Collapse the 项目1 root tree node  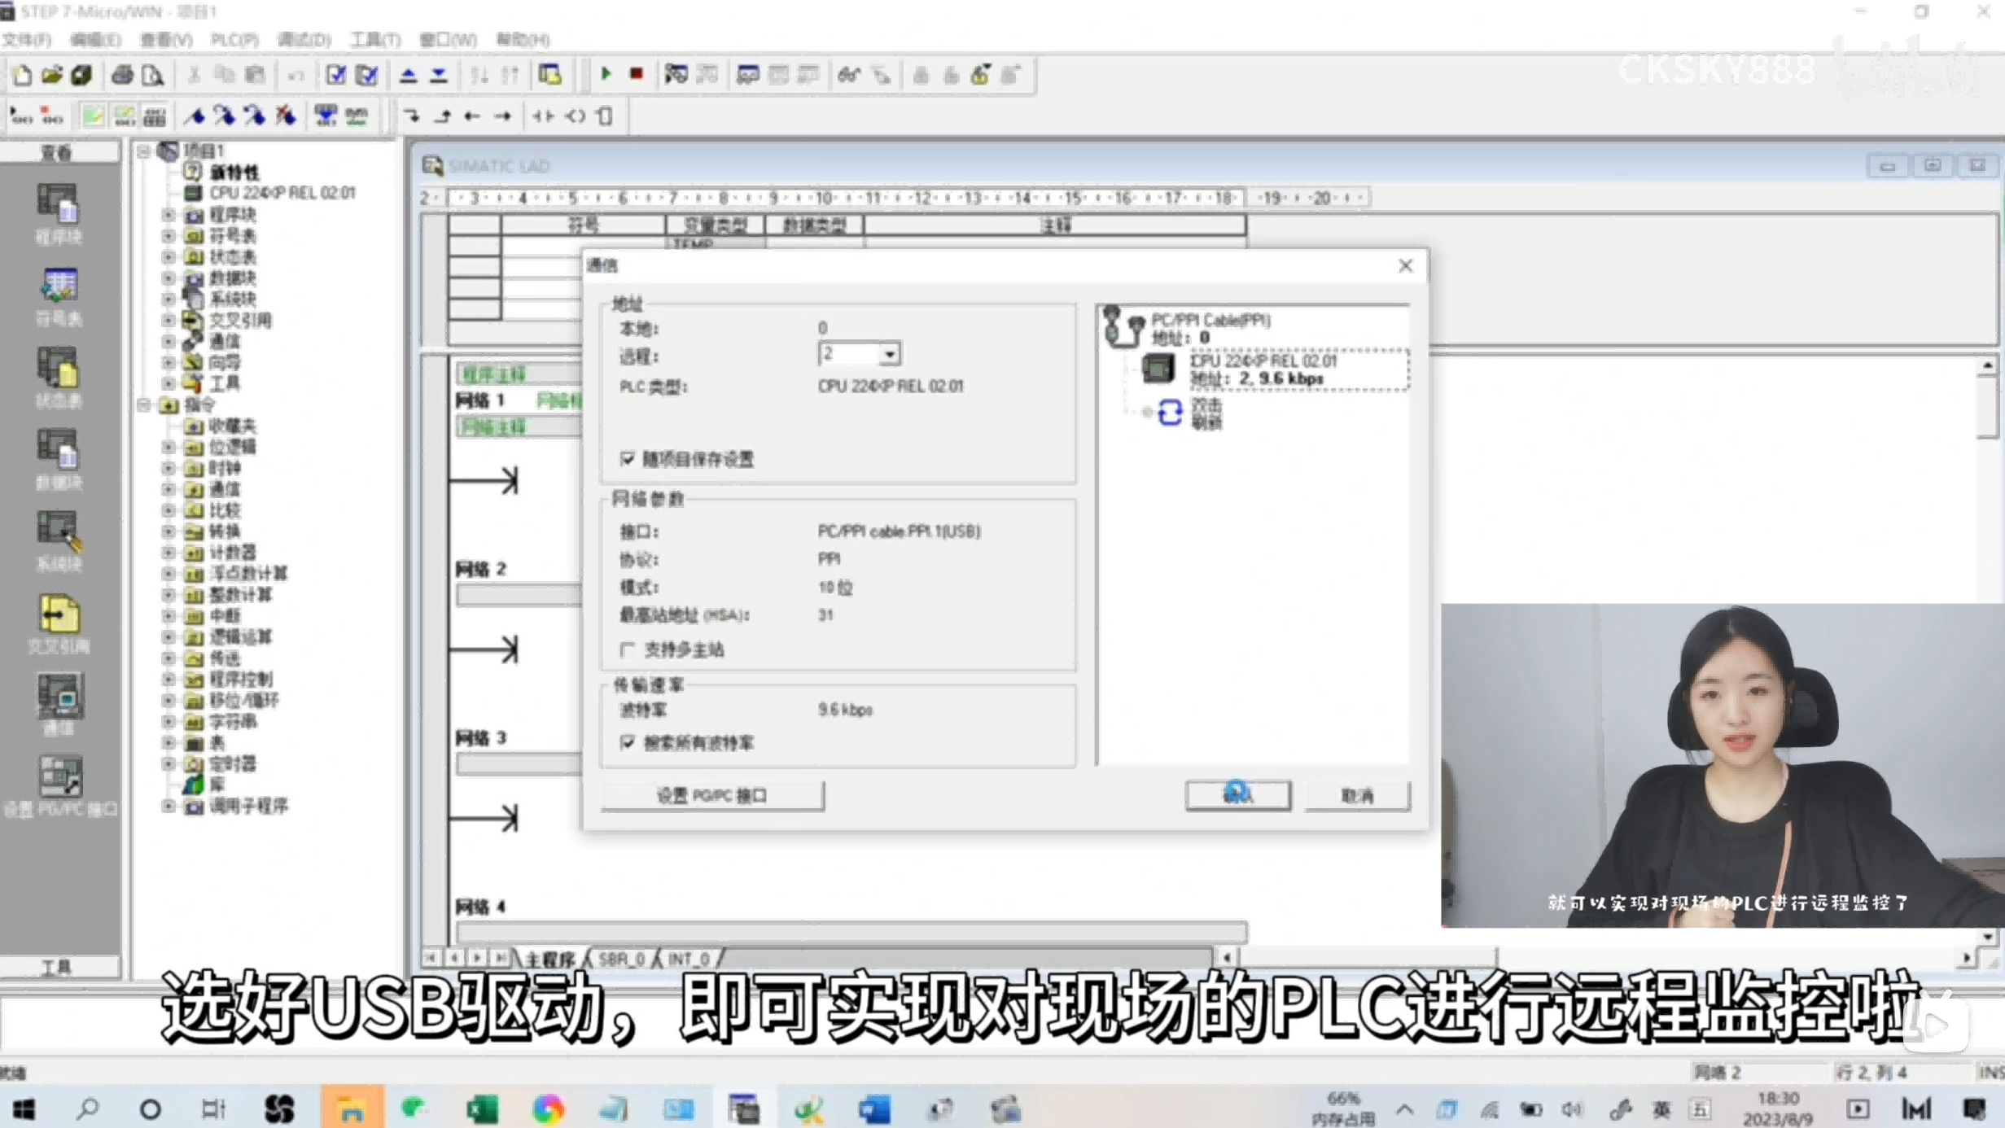click(x=144, y=151)
